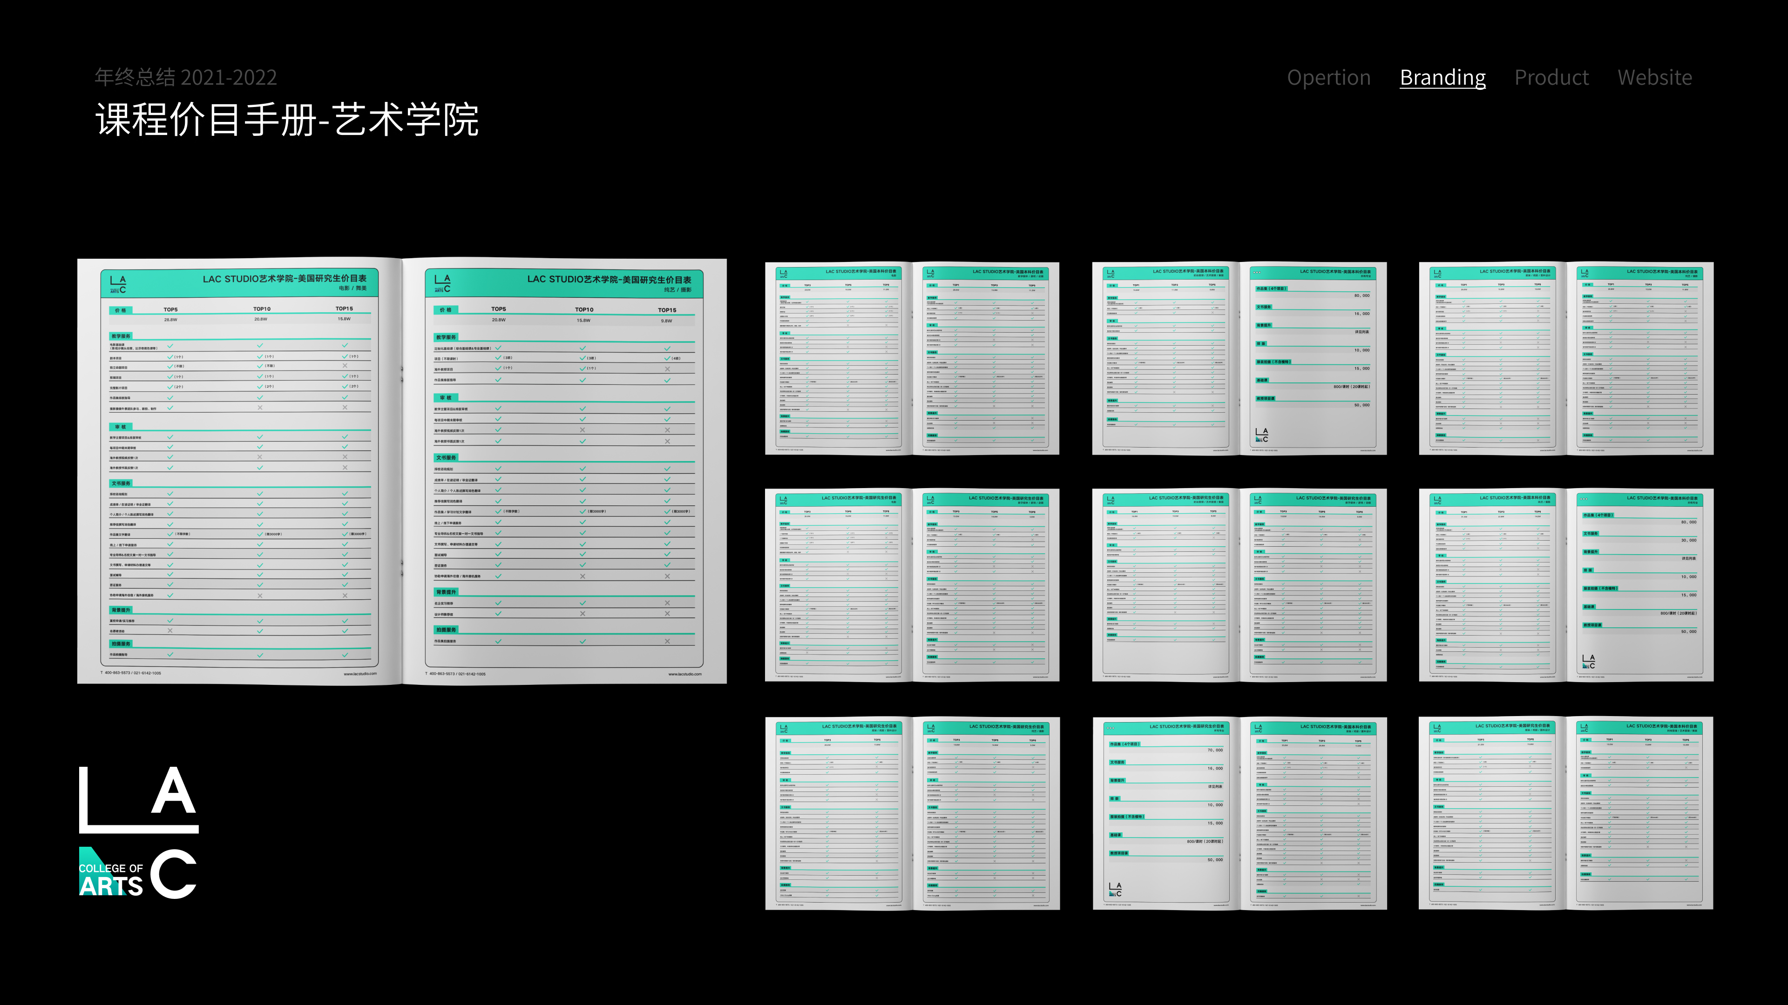The width and height of the screenshot is (1788, 1005).
Task: Open the top-right small booklet thumbnail
Action: (x=1566, y=359)
